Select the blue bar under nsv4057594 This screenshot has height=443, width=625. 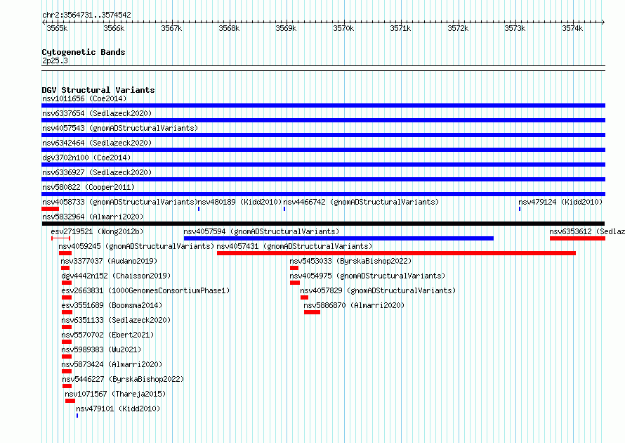tap(338, 238)
